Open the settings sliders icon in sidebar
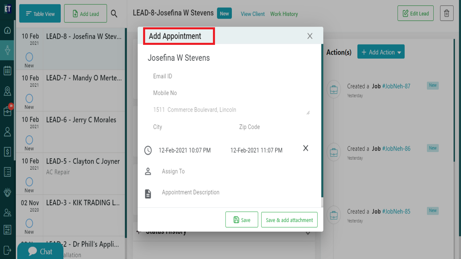 [7, 230]
